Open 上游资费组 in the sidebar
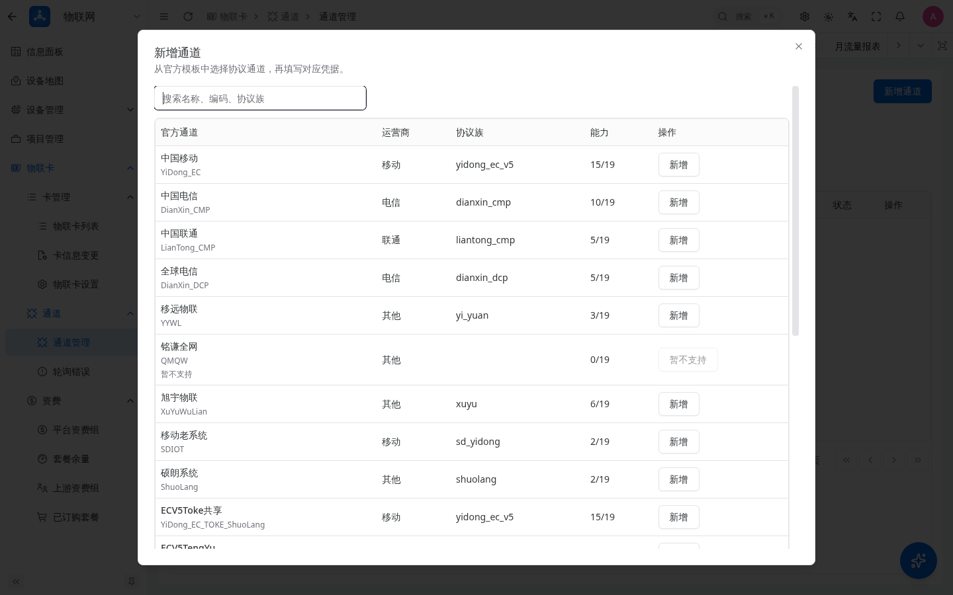Viewport: 953px width, 595px height. 73,488
